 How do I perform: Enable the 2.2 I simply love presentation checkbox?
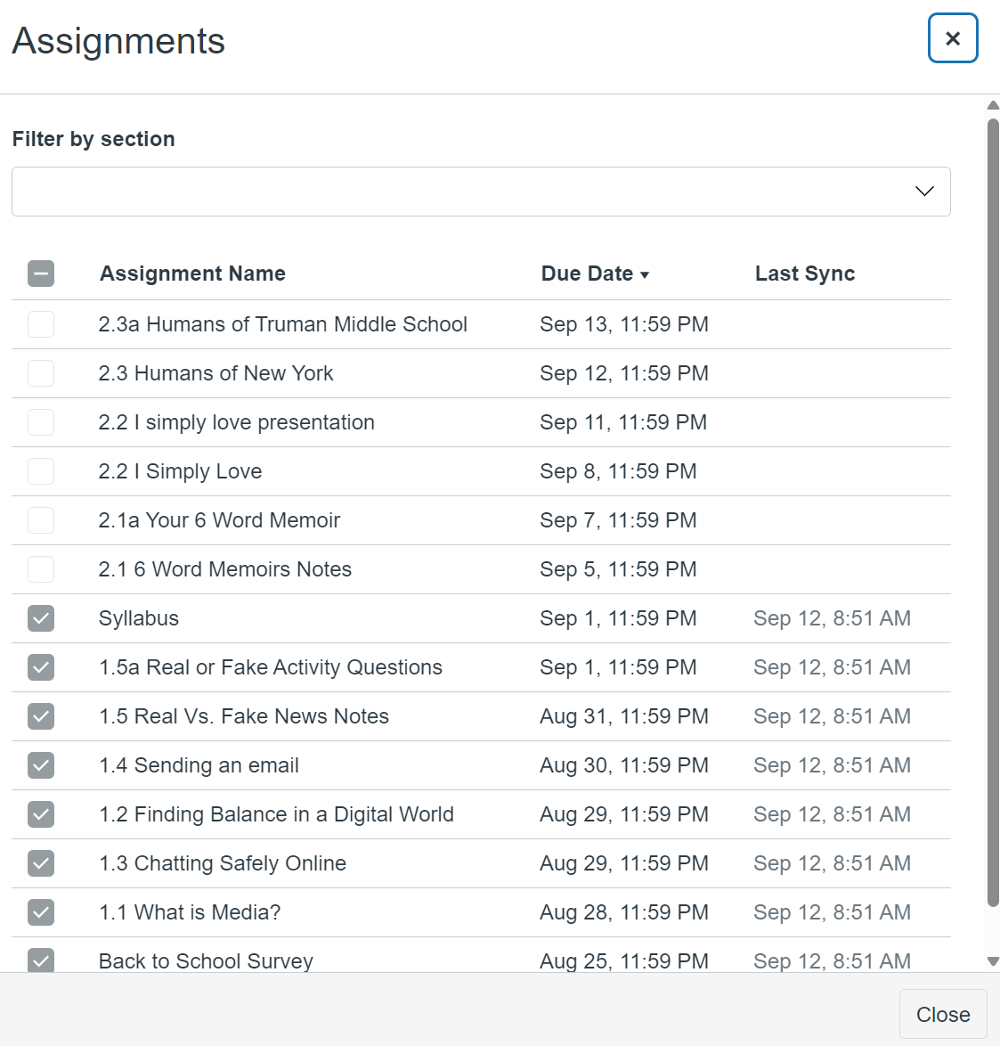(x=41, y=422)
